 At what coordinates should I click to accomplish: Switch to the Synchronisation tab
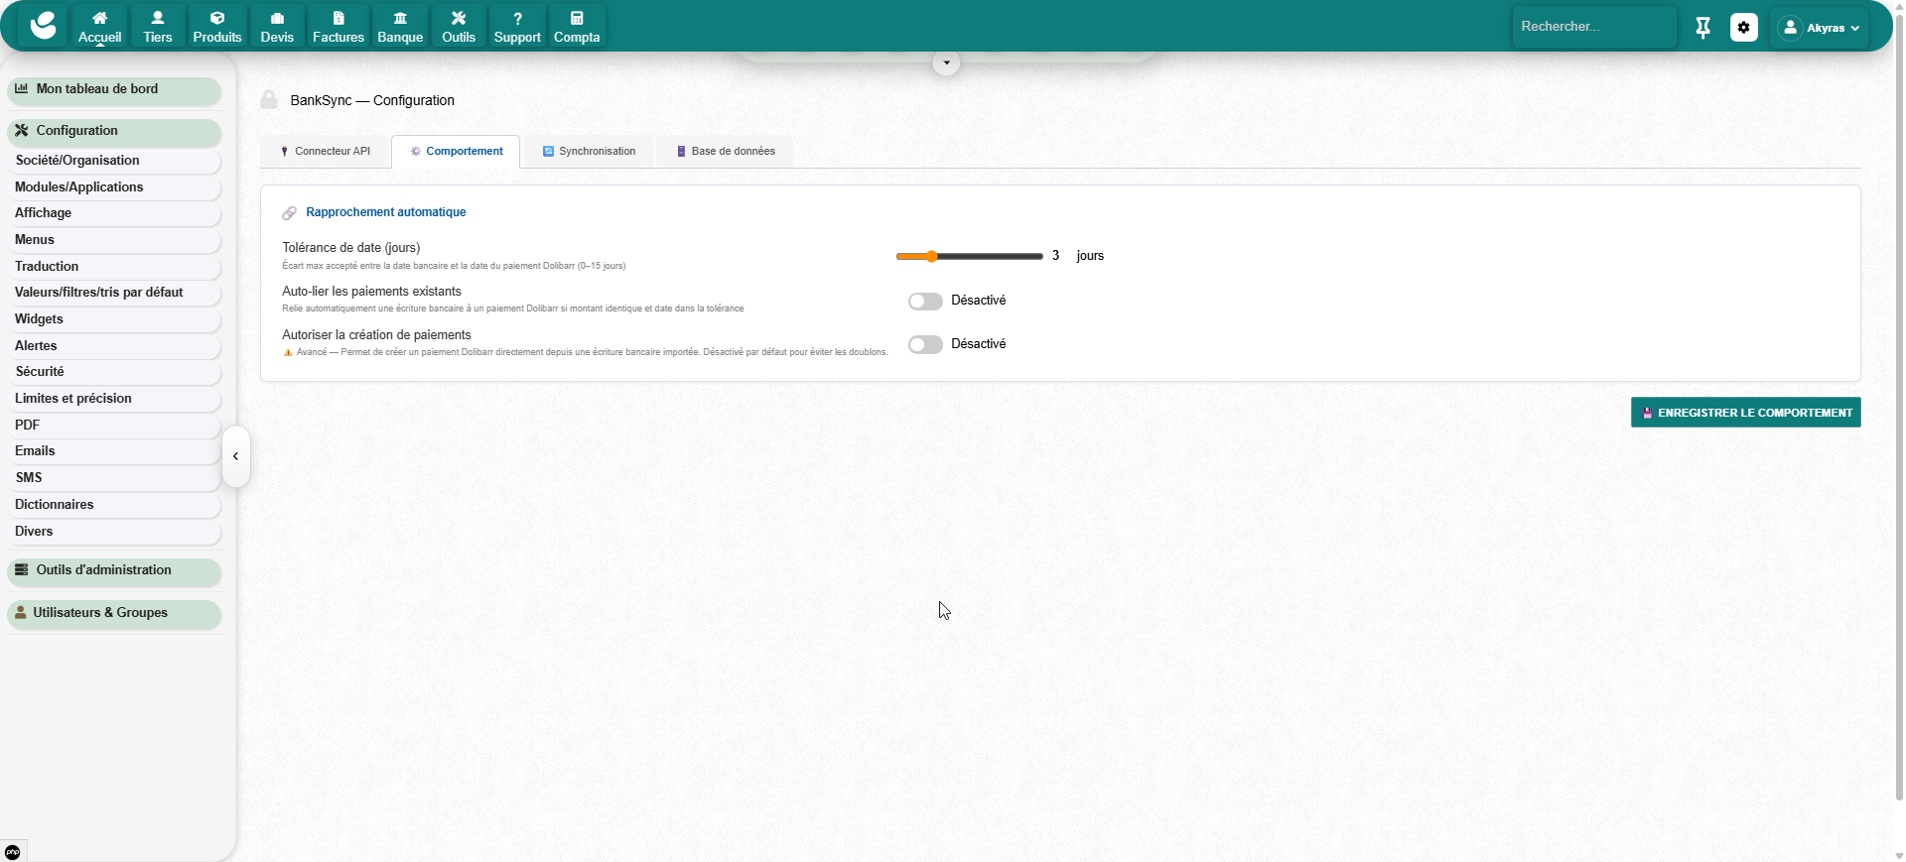tap(589, 152)
